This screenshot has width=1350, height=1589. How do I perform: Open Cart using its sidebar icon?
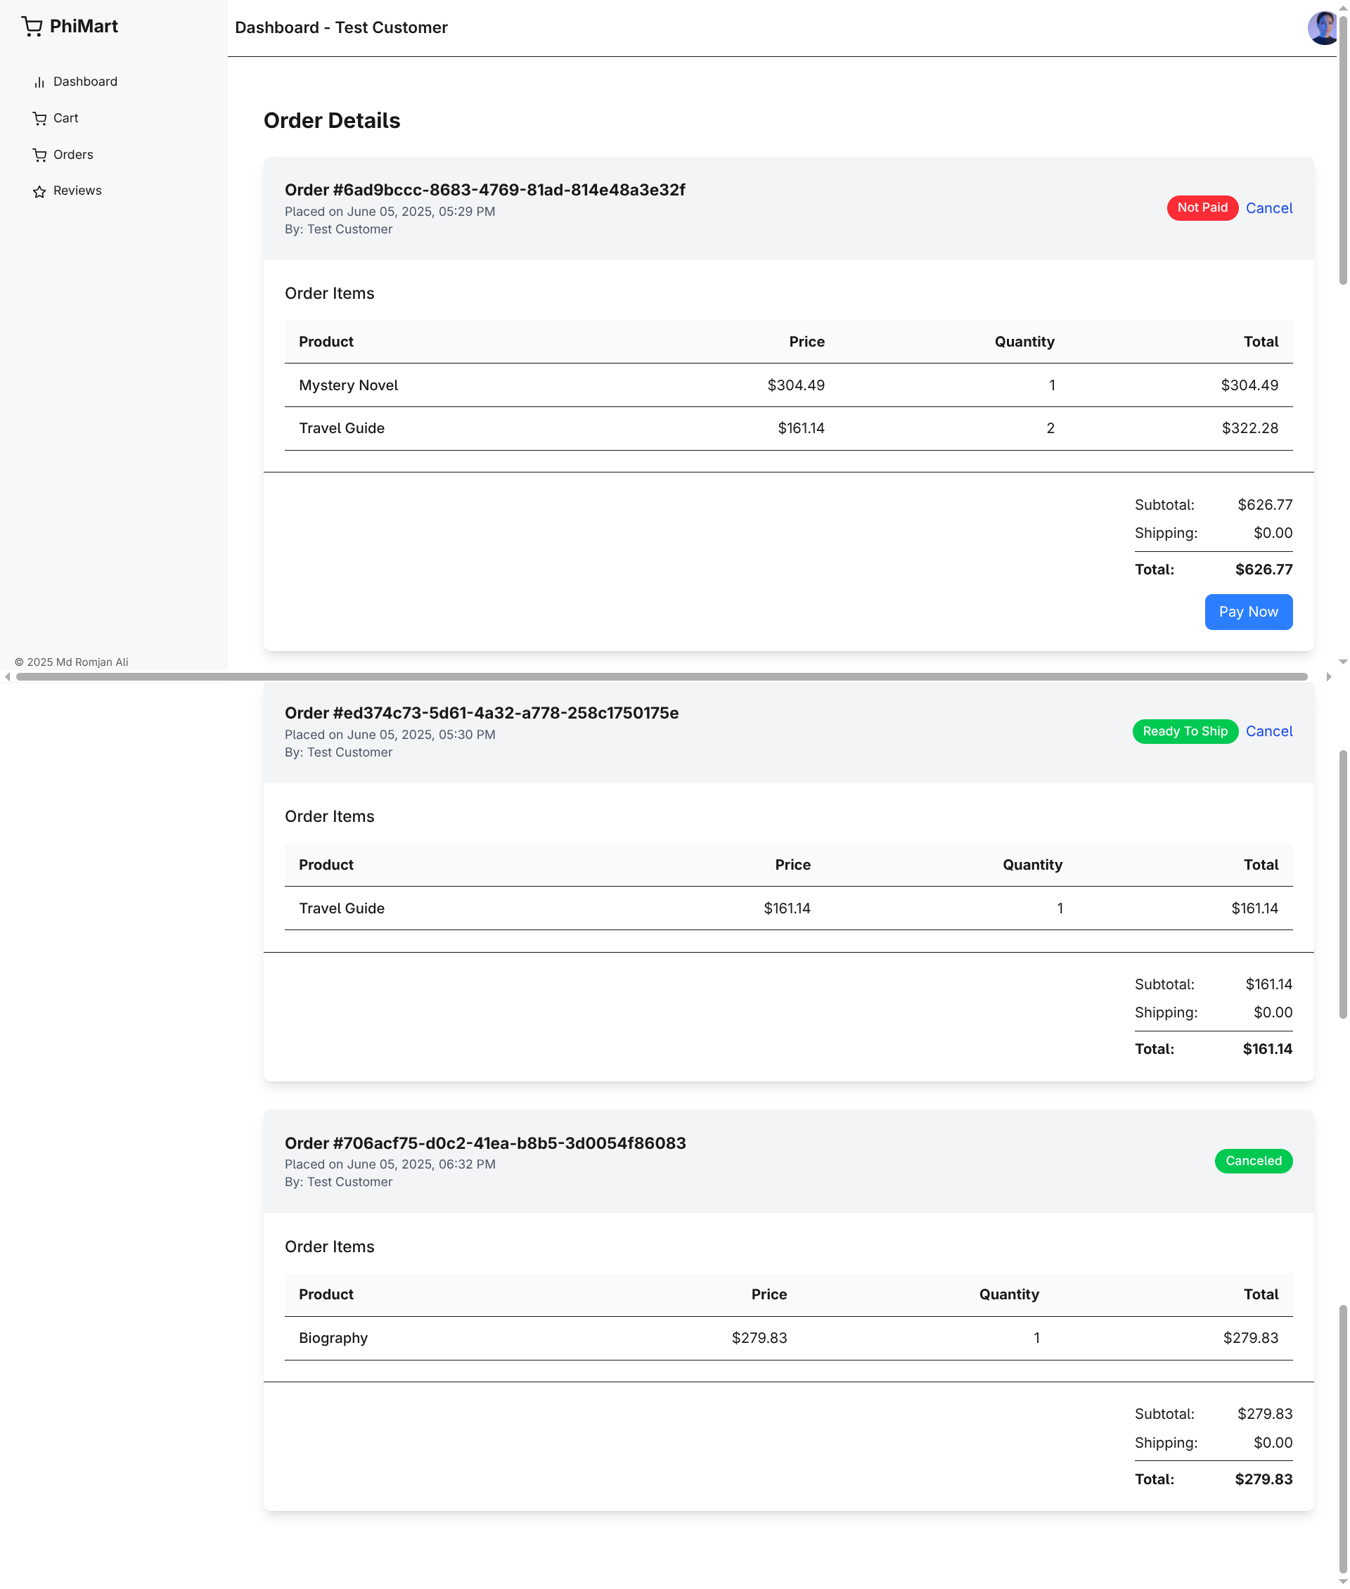41,118
